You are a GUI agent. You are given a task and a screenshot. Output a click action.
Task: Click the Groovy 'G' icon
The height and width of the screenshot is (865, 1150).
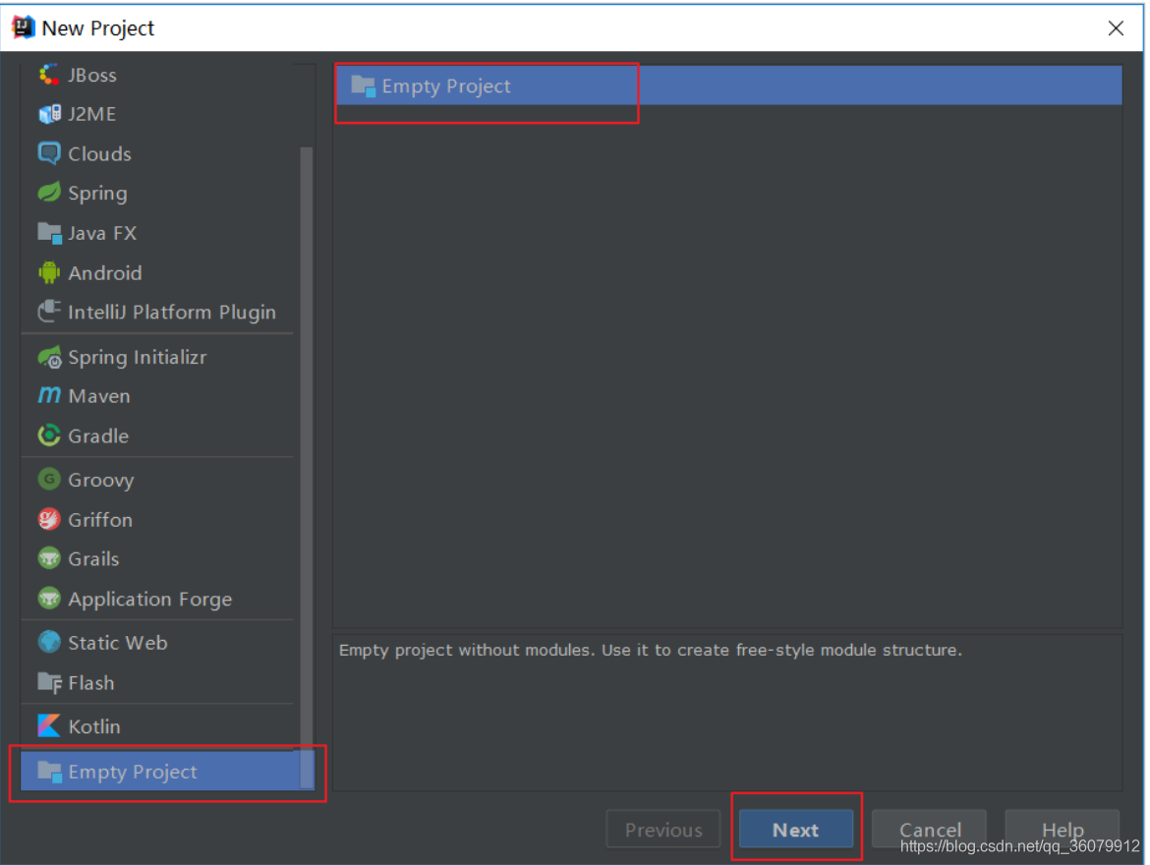click(x=49, y=479)
